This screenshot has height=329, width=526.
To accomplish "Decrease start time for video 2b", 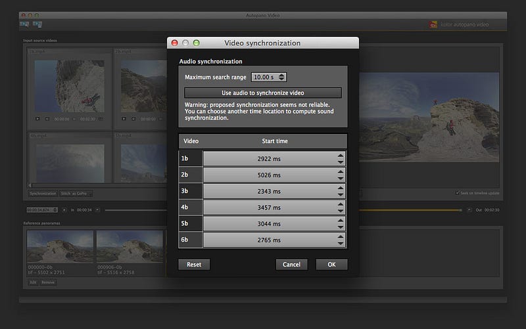I will click(341, 178).
